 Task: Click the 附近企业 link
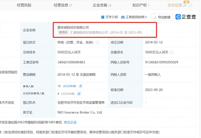pyautogui.click(x=70, y=122)
